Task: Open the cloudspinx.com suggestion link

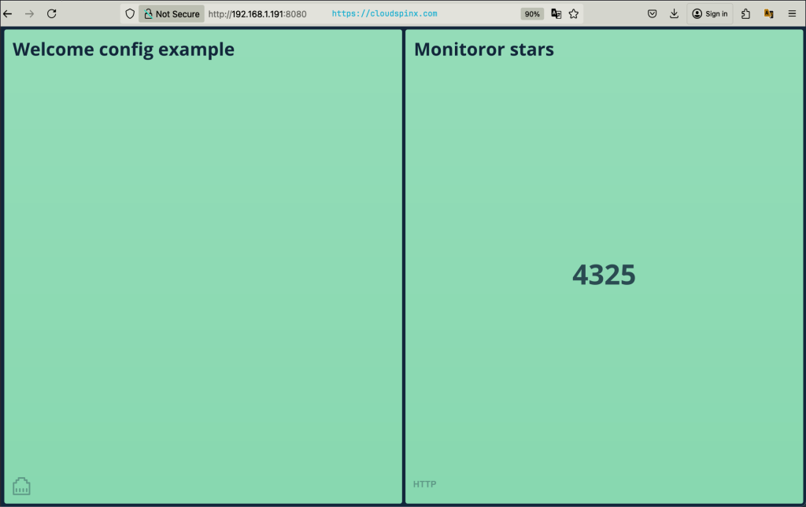Action: click(x=384, y=13)
